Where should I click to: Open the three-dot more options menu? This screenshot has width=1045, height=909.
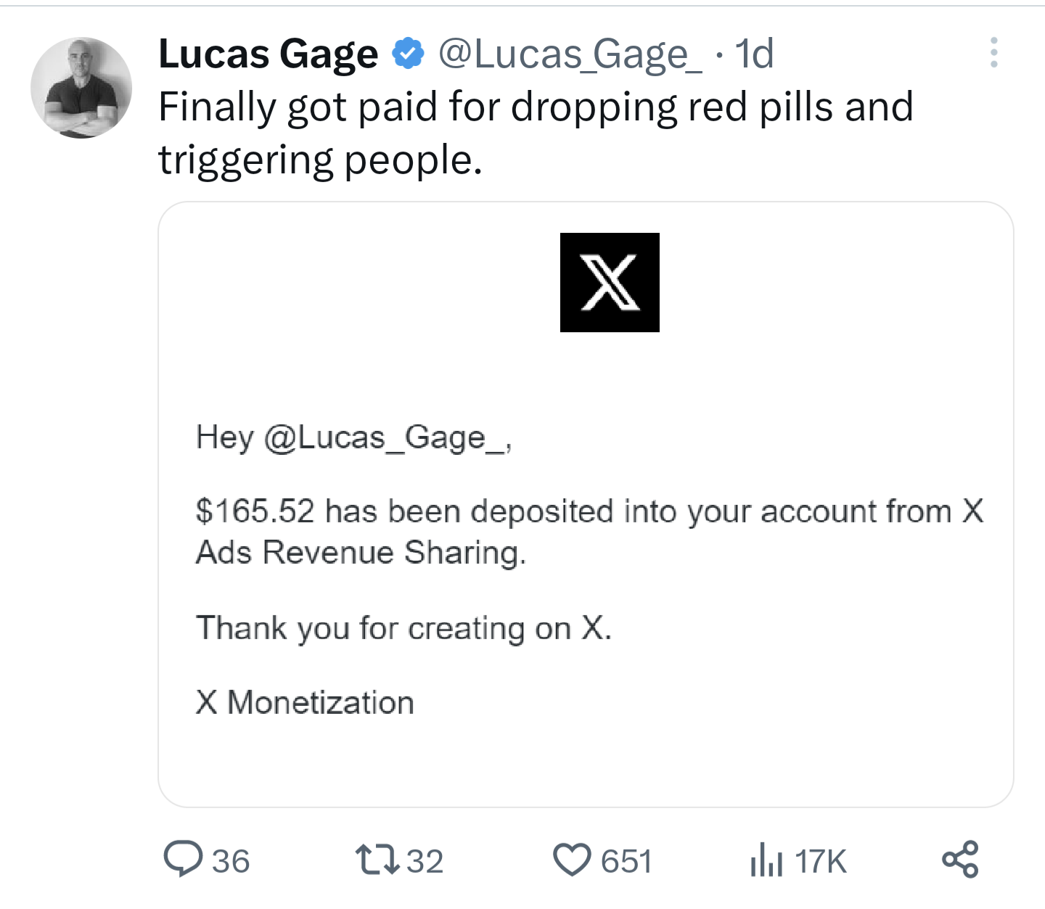click(x=993, y=53)
